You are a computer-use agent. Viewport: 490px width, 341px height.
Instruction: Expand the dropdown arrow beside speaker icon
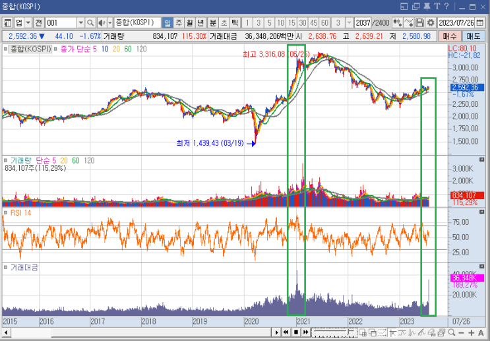coord(110,23)
